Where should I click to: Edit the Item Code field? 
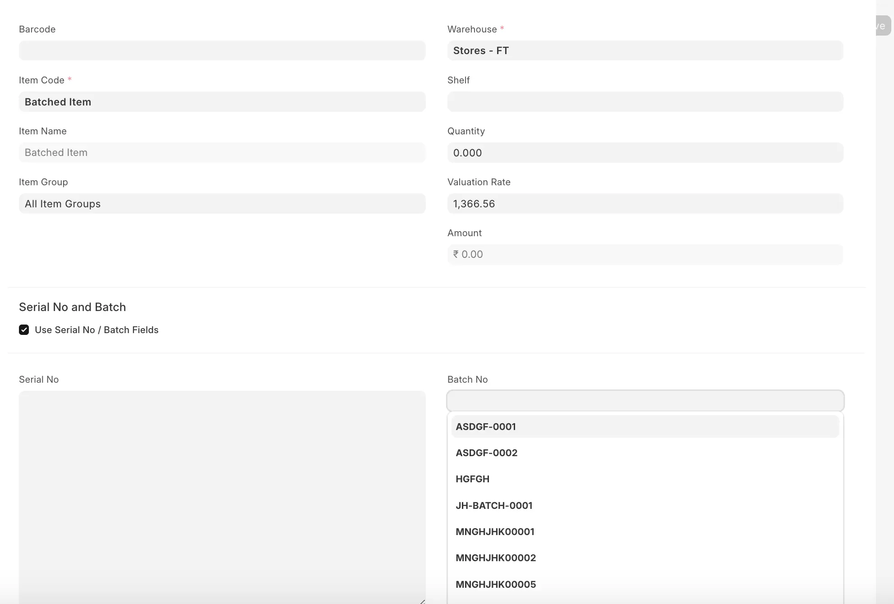click(222, 102)
